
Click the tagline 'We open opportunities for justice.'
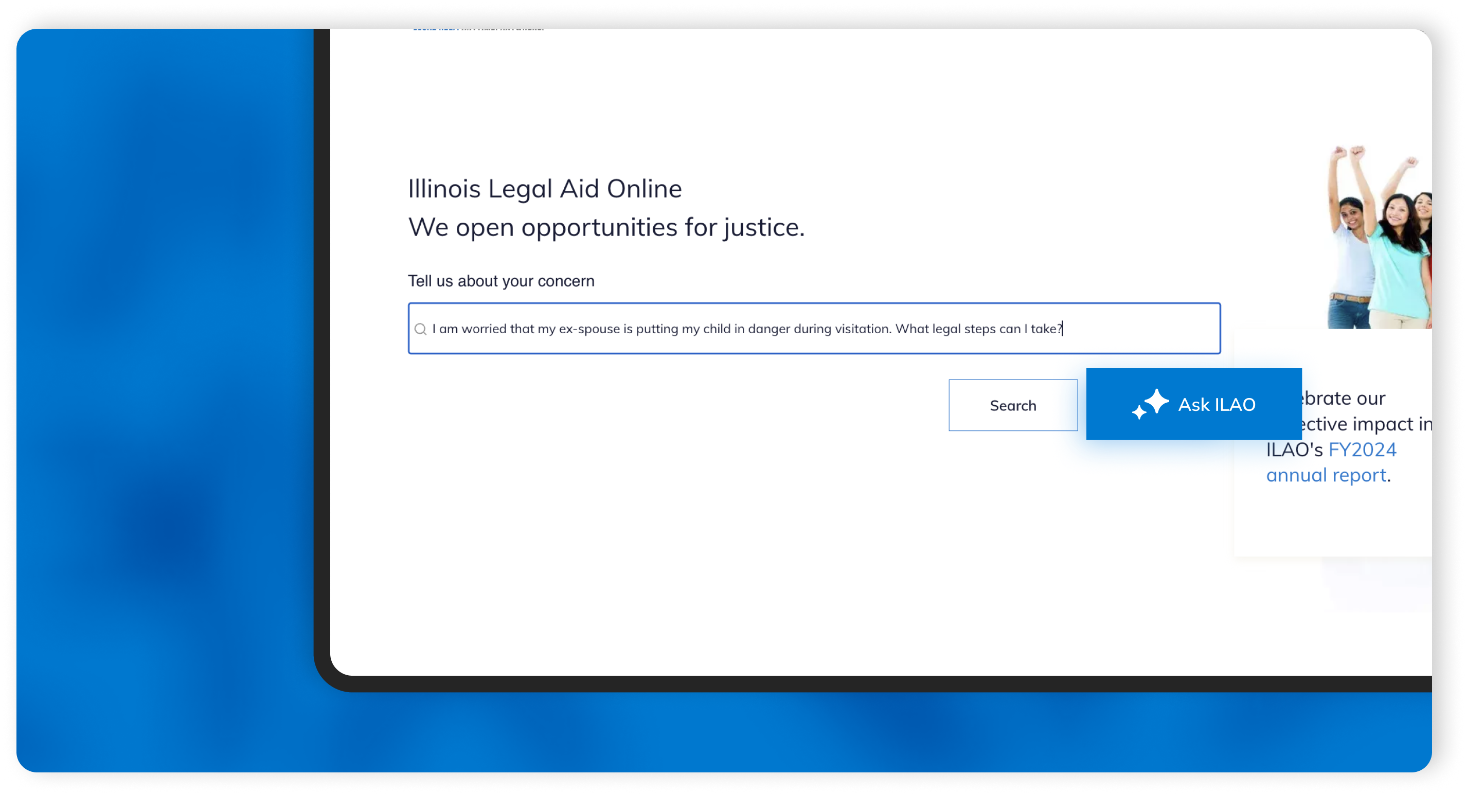tap(606, 227)
